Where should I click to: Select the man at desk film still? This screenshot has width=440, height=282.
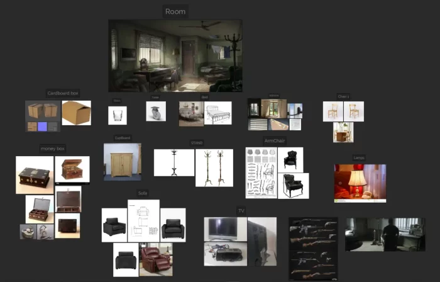coord(384,234)
